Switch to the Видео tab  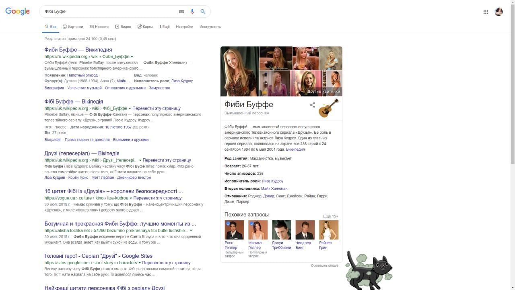tap(123, 27)
